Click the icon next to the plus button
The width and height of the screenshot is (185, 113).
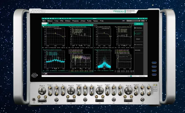click(x=46, y=74)
